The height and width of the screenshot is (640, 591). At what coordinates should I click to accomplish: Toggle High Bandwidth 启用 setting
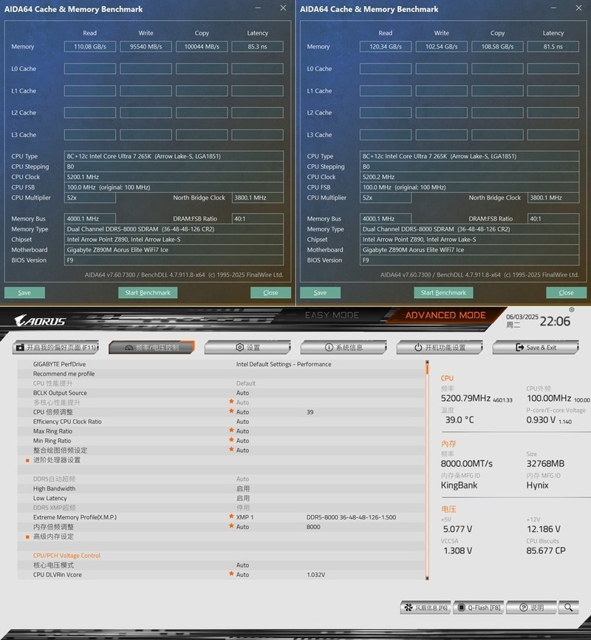[243, 488]
